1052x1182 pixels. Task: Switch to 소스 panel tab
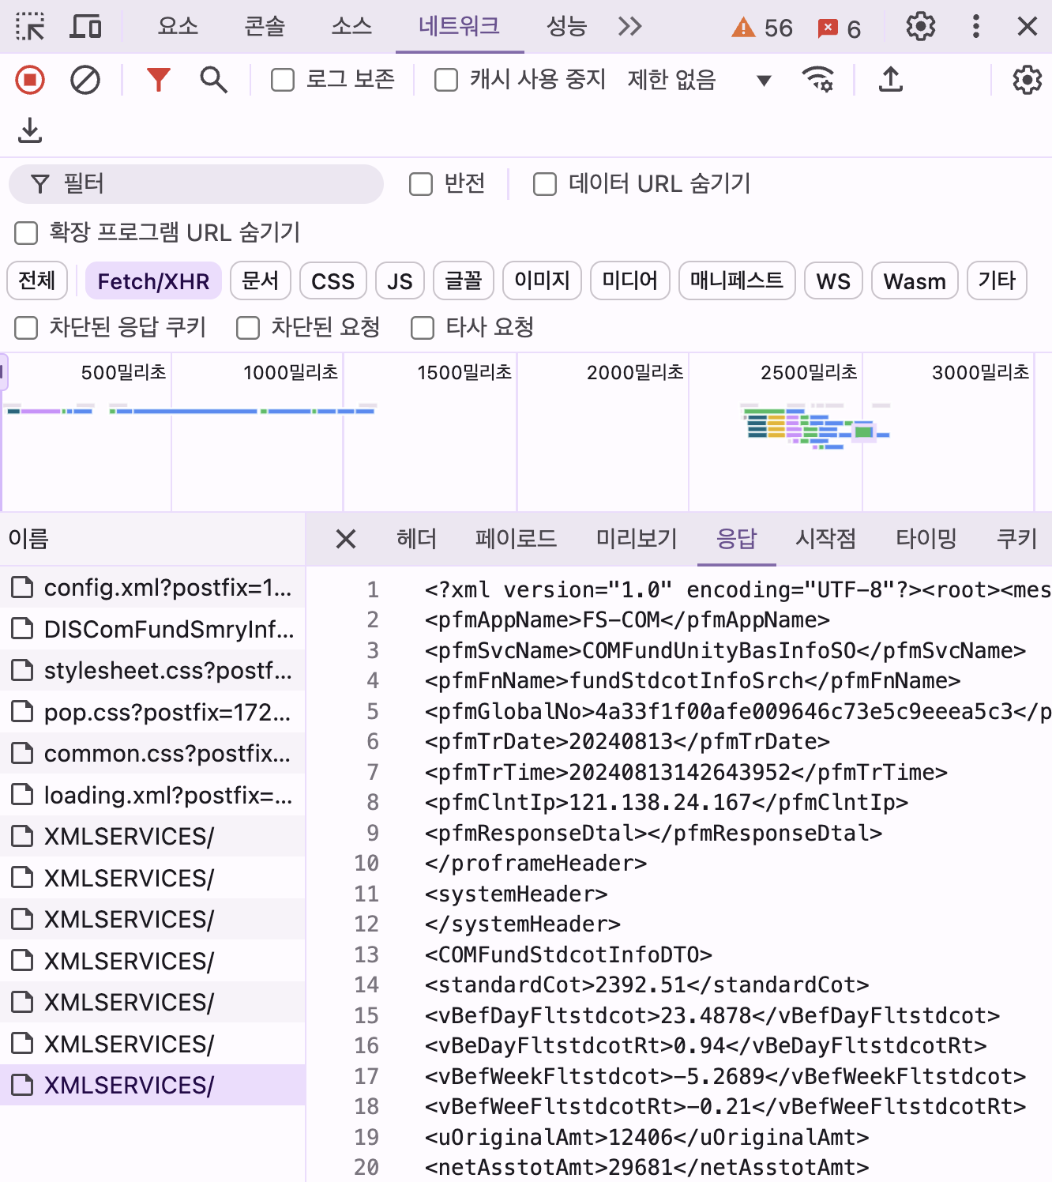pyautogui.click(x=351, y=27)
